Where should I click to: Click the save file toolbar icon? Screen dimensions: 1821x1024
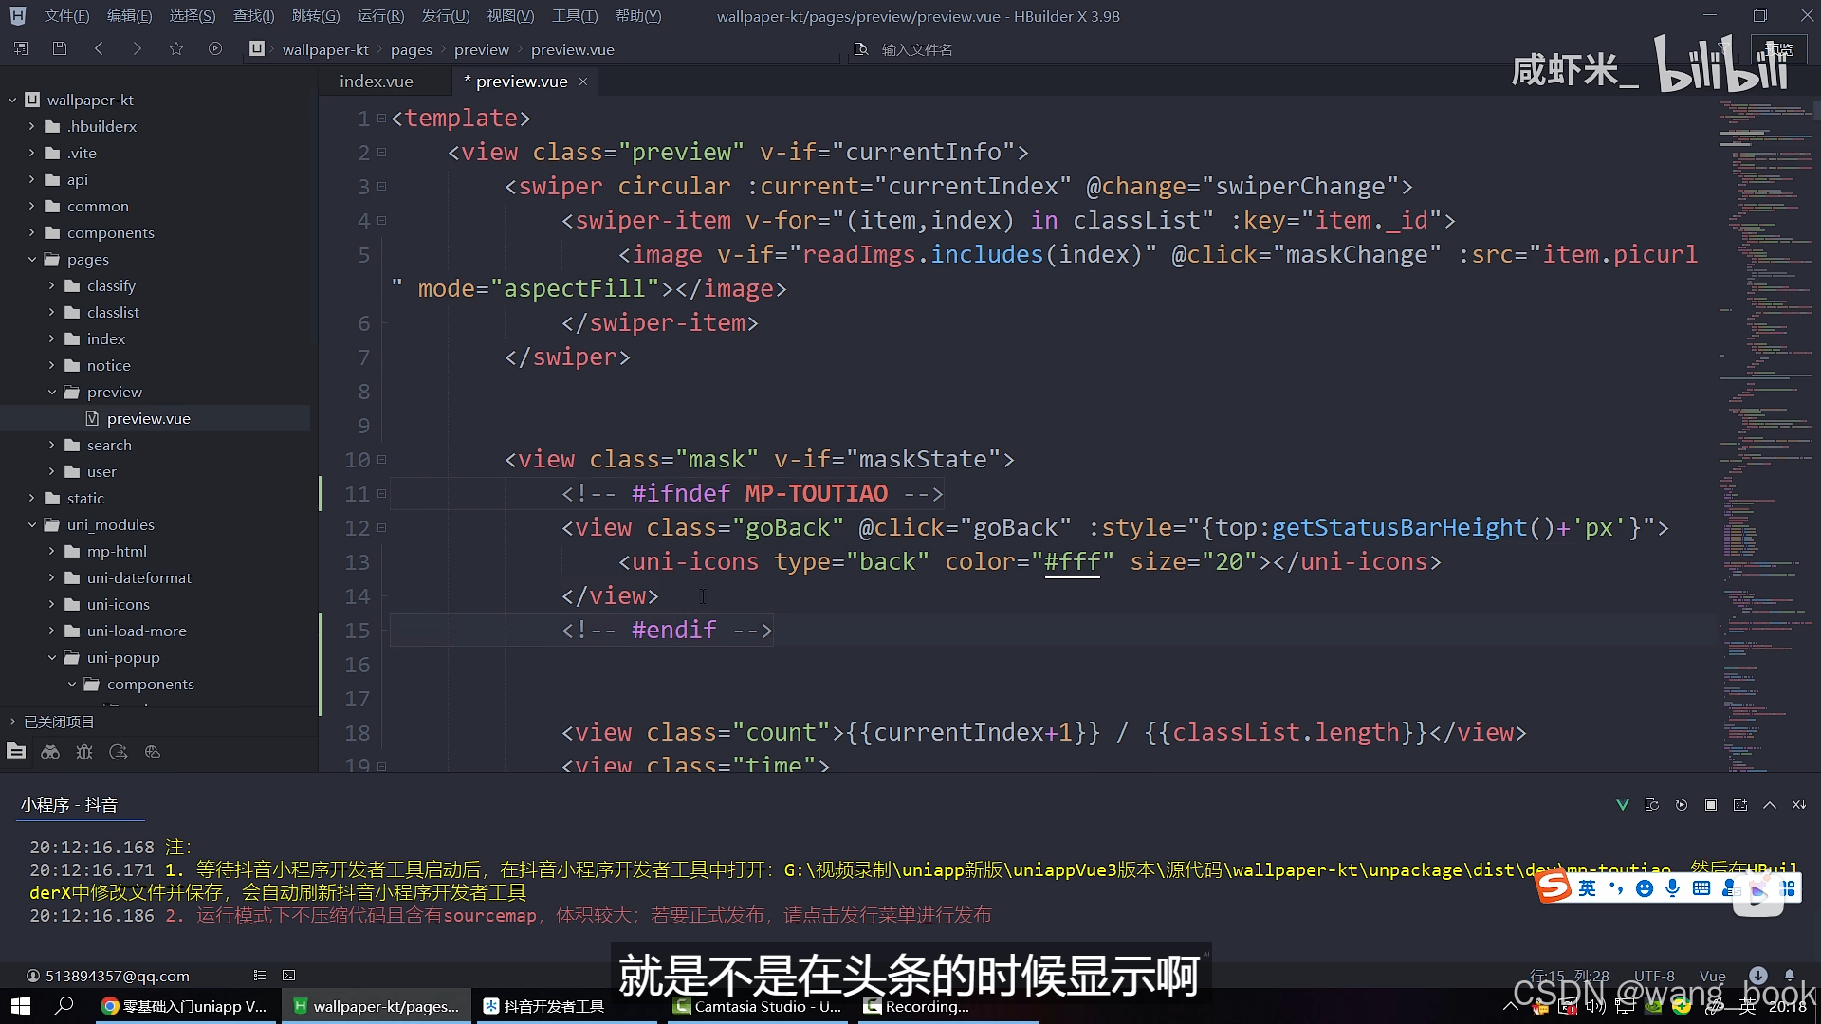60,48
